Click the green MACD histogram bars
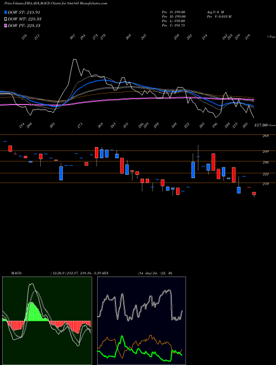276x365 pixels. tap(34, 312)
